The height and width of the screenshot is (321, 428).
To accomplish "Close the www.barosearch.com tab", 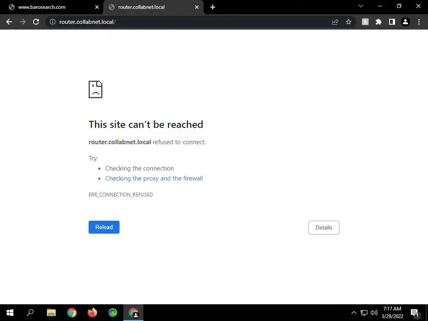I will [x=97, y=7].
